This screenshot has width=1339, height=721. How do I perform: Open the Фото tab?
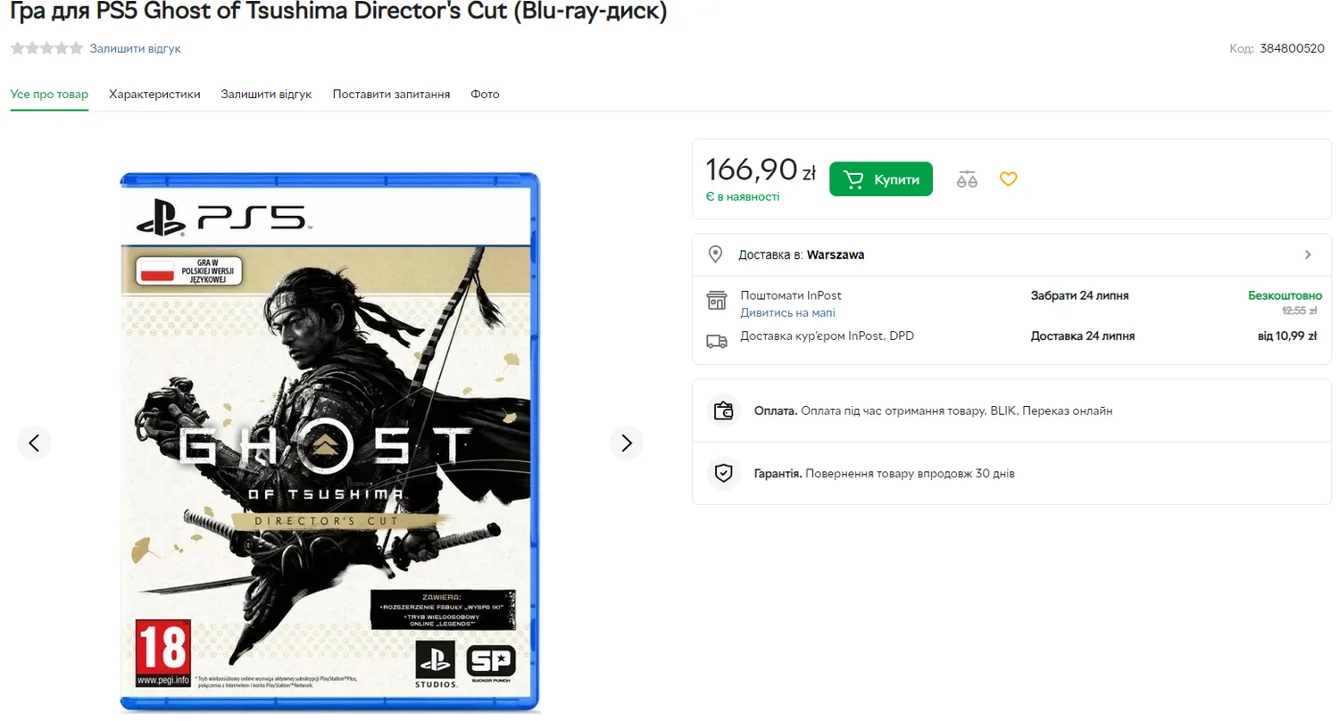pos(485,94)
